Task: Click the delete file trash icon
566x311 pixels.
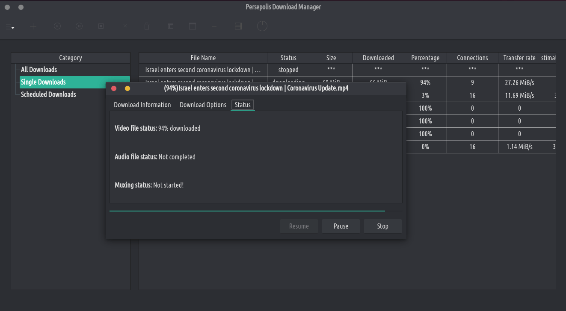Action: [147, 26]
